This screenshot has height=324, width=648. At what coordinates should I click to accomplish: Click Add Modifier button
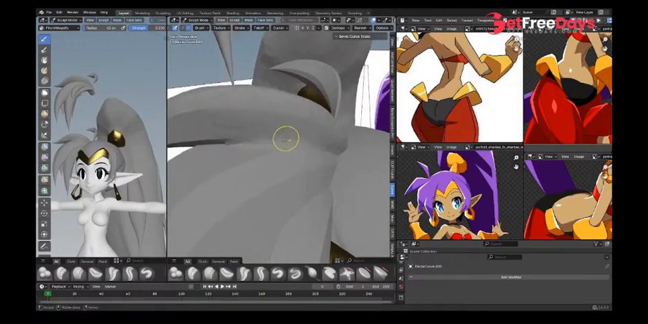click(x=511, y=277)
